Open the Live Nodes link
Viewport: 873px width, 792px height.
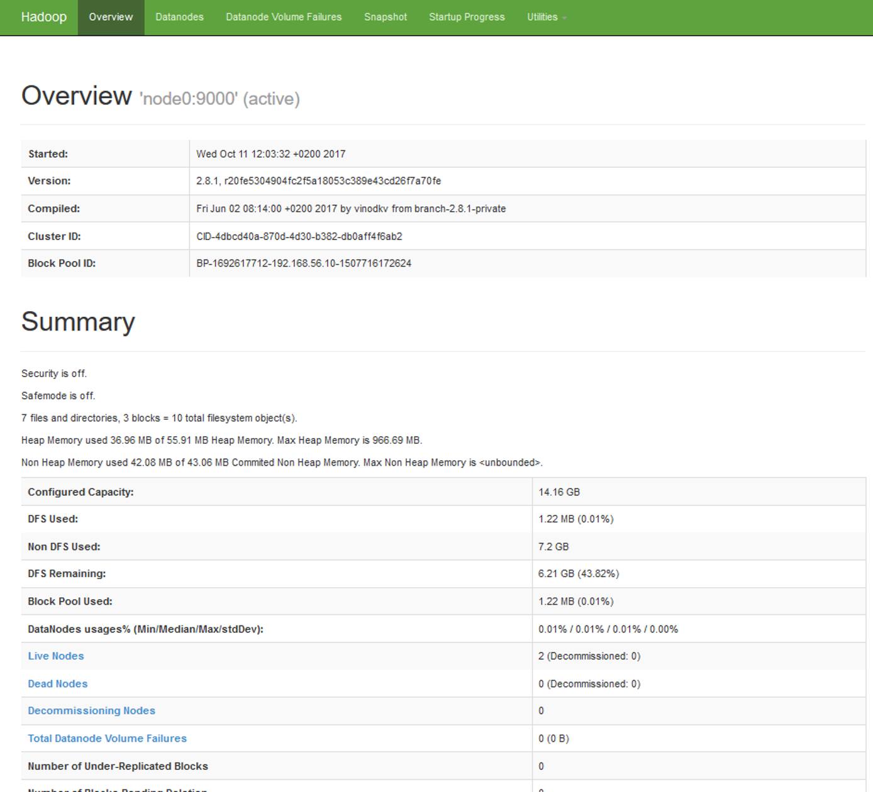[55, 656]
